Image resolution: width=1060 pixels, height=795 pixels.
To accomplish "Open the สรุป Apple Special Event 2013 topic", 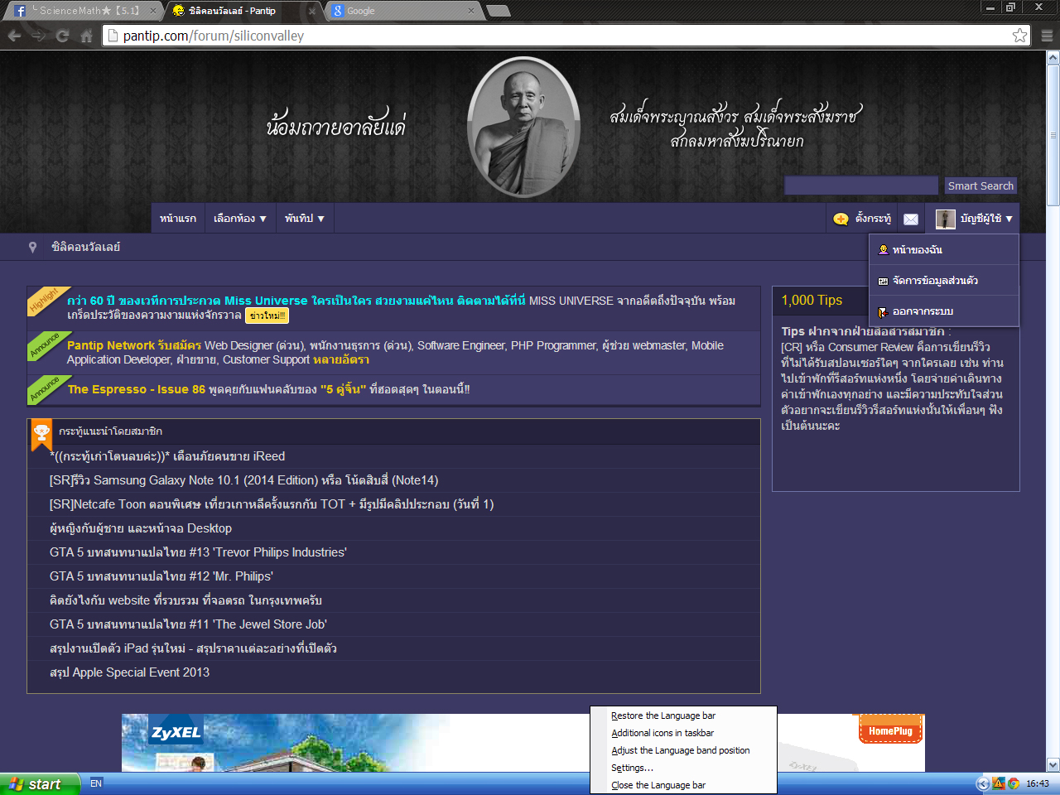I will point(130,672).
